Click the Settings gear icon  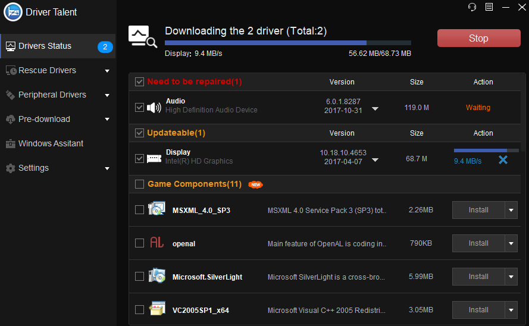[11, 168]
